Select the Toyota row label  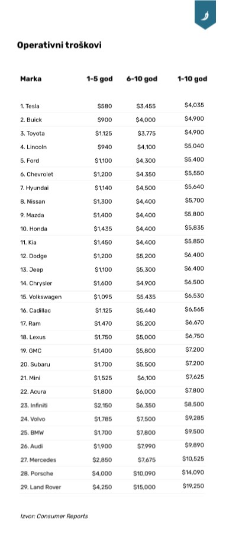click(x=32, y=133)
